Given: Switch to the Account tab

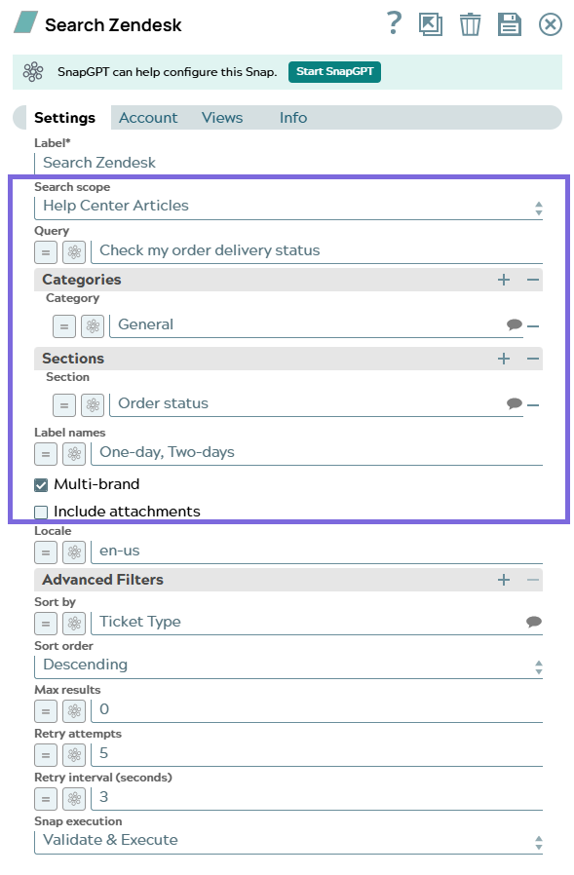Looking at the screenshot, I should coord(148,118).
